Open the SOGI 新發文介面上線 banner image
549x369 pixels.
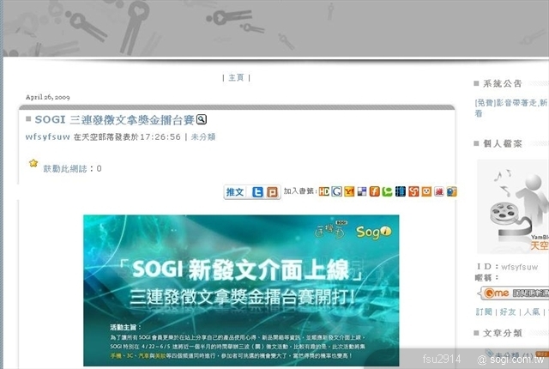click(241, 290)
